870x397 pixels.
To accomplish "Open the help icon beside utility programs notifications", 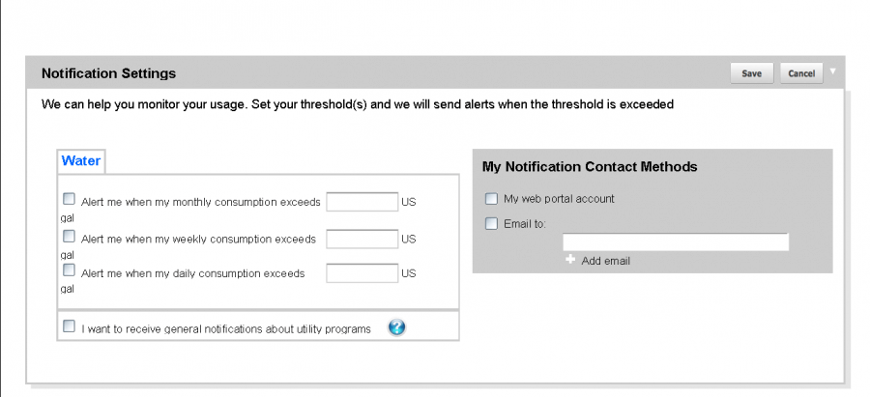I will [x=396, y=327].
